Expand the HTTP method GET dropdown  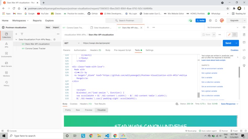click(x=72, y=43)
